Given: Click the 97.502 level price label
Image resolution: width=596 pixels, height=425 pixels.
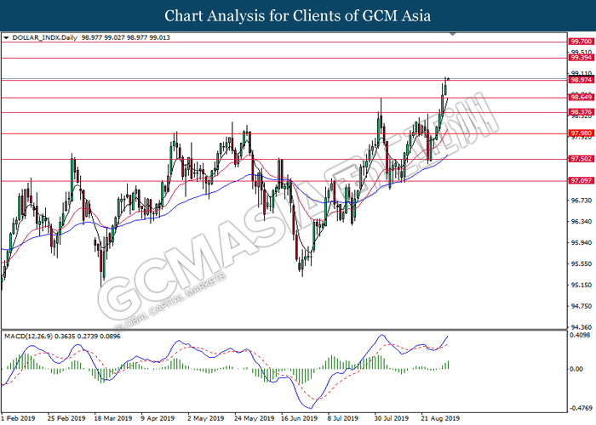Looking at the screenshot, I should pos(582,159).
